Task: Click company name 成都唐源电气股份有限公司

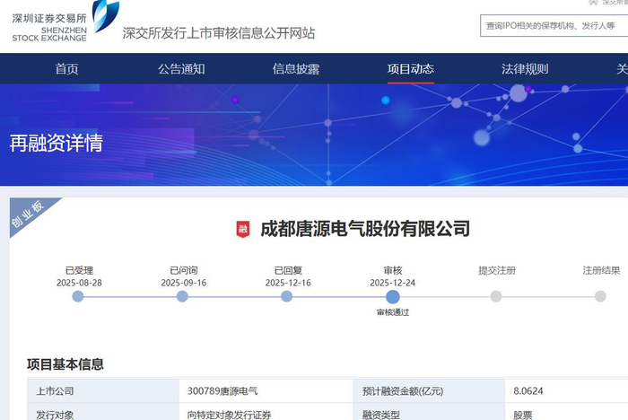Action: tap(364, 229)
